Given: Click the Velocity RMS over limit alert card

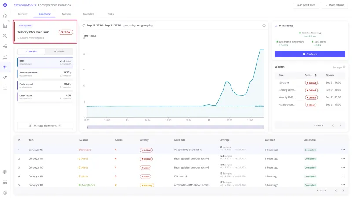Looking at the screenshot, I should (x=45, y=32).
